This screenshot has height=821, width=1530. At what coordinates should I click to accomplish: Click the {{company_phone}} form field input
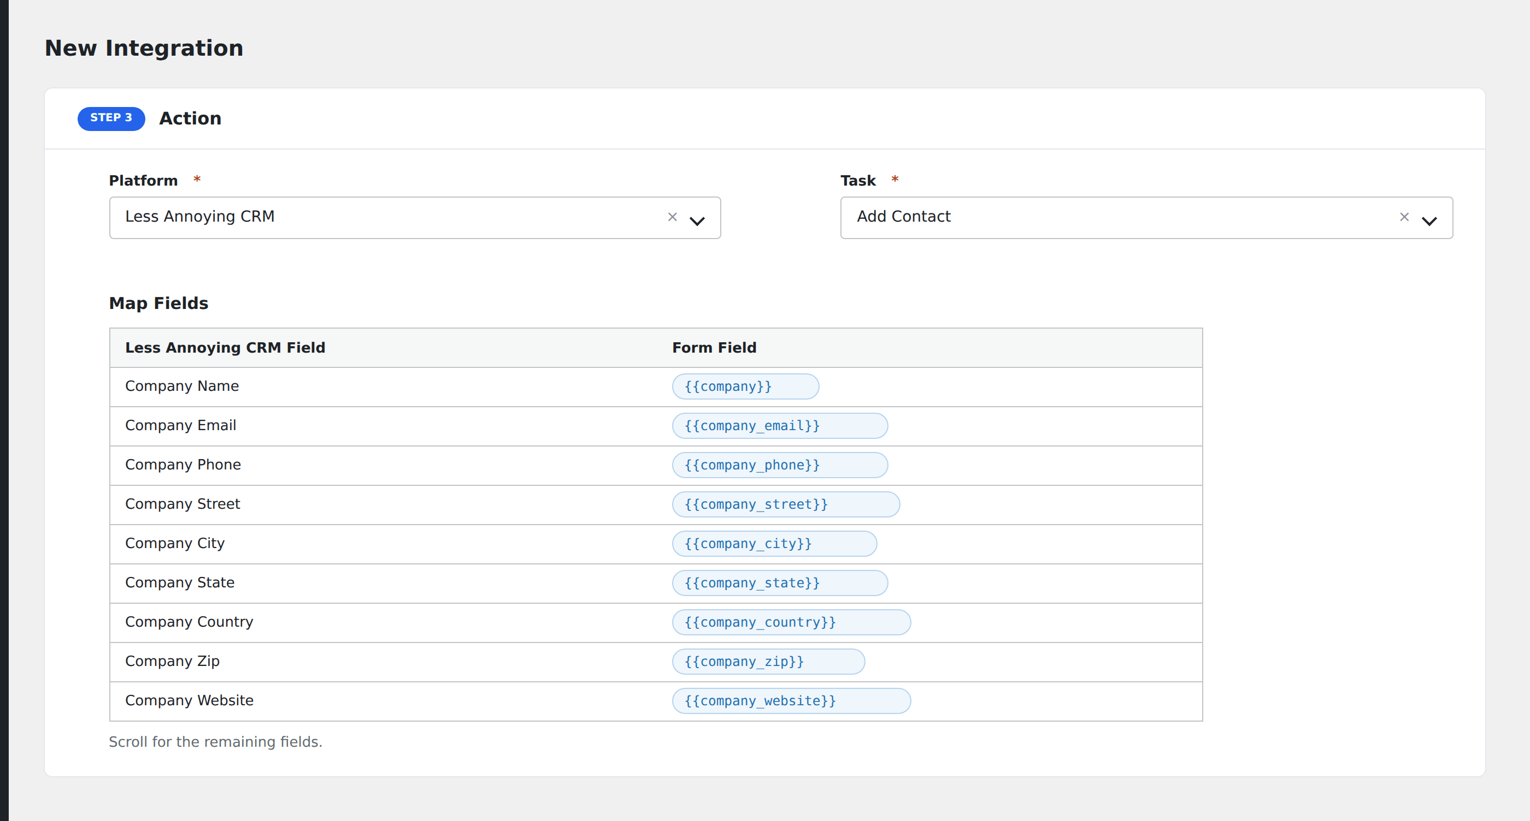[780, 465]
